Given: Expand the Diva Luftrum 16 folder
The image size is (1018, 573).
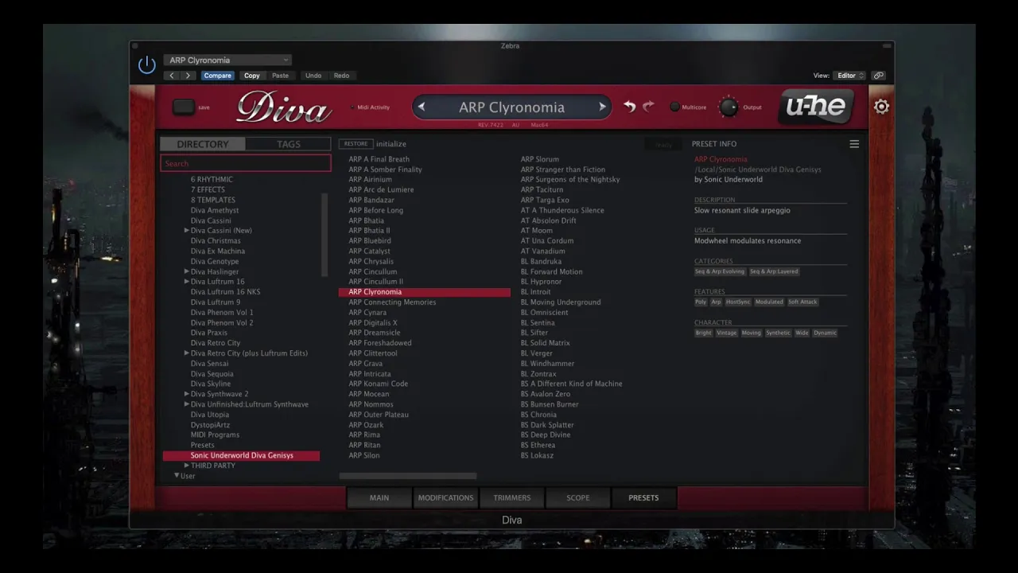Looking at the screenshot, I should [x=187, y=282].
